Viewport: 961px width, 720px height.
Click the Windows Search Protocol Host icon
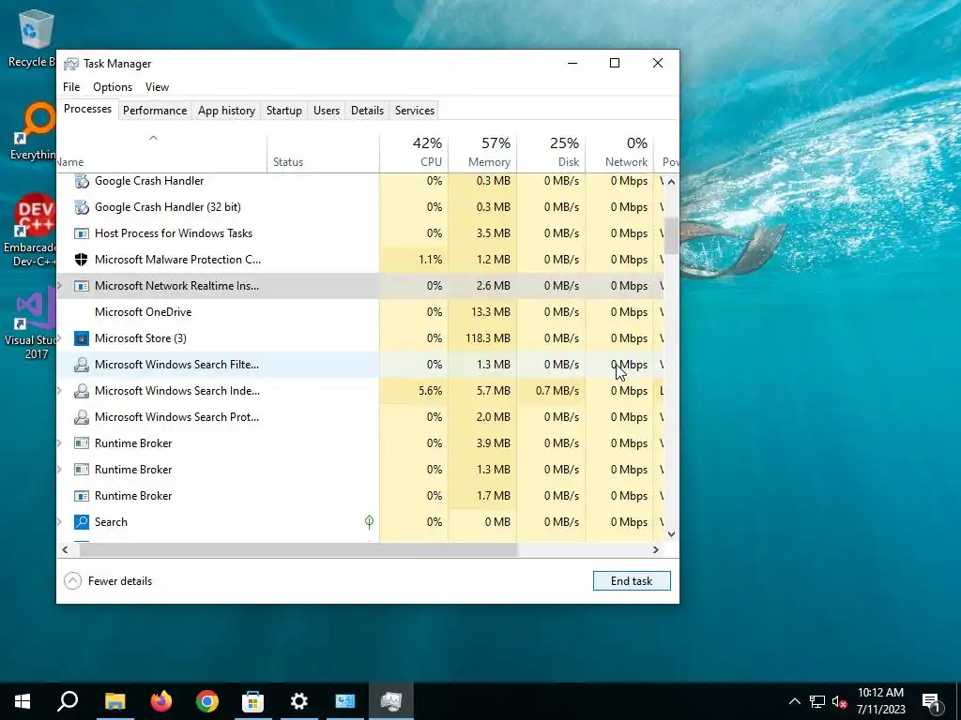(x=81, y=417)
